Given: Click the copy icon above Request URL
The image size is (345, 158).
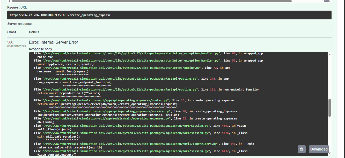Looking at the screenshot, I should tap(327, 1).
